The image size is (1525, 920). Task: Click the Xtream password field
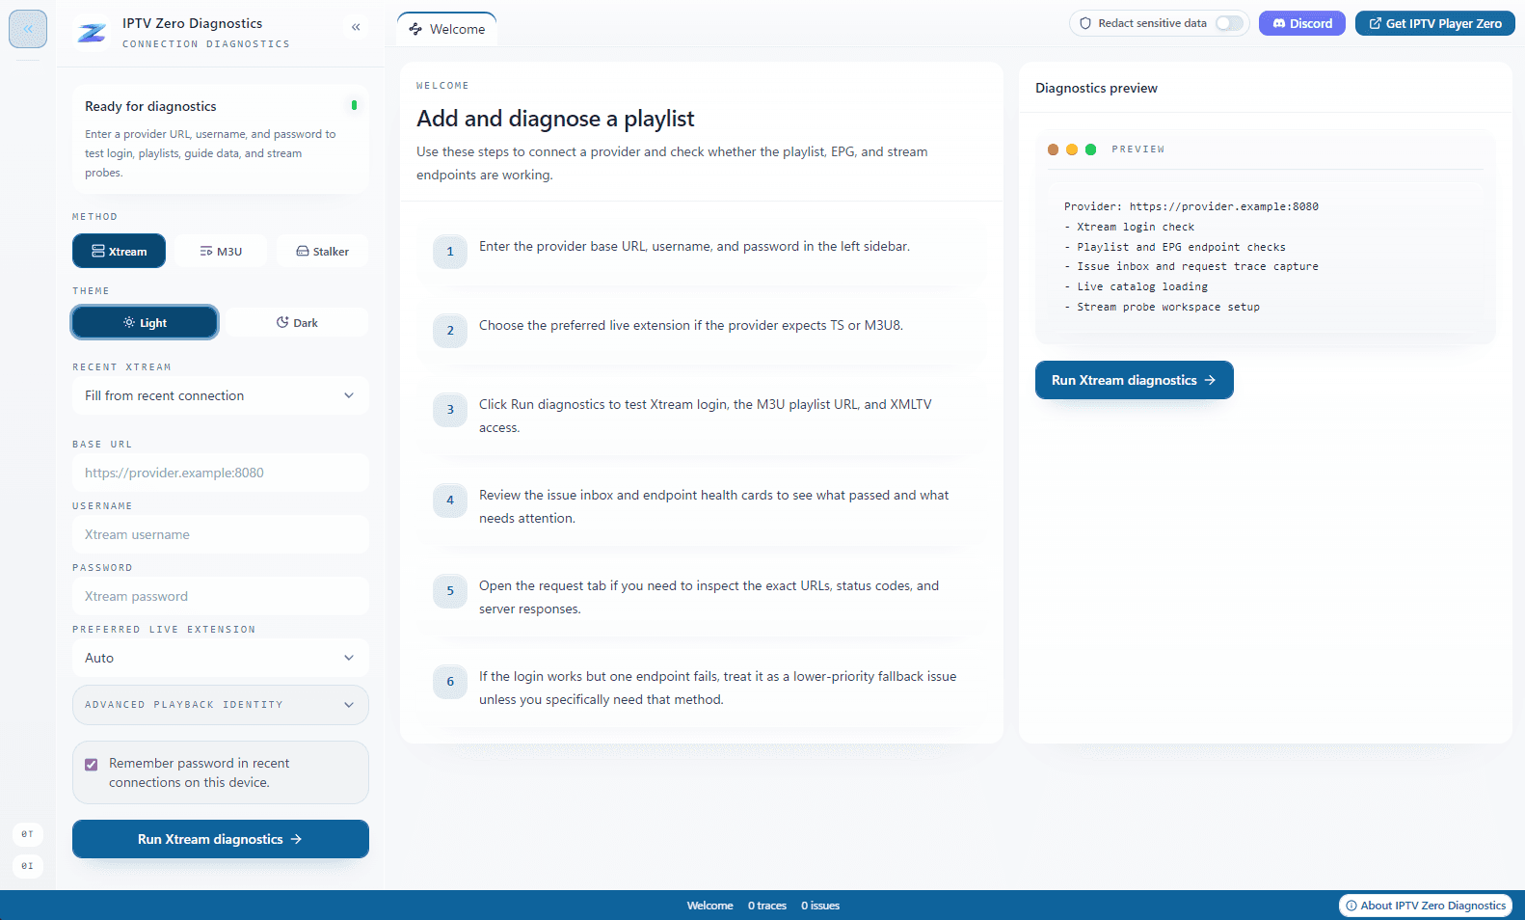click(220, 596)
